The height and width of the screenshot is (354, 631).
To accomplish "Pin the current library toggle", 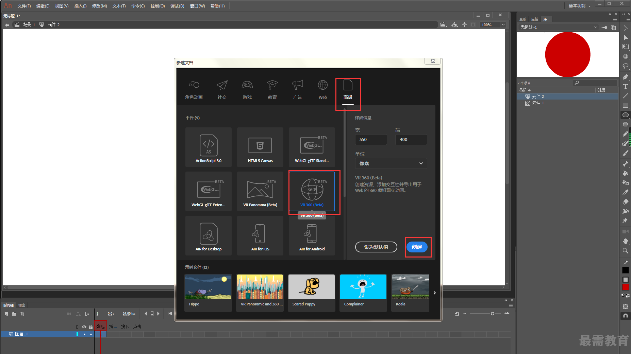I will pyautogui.click(x=604, y=27).
